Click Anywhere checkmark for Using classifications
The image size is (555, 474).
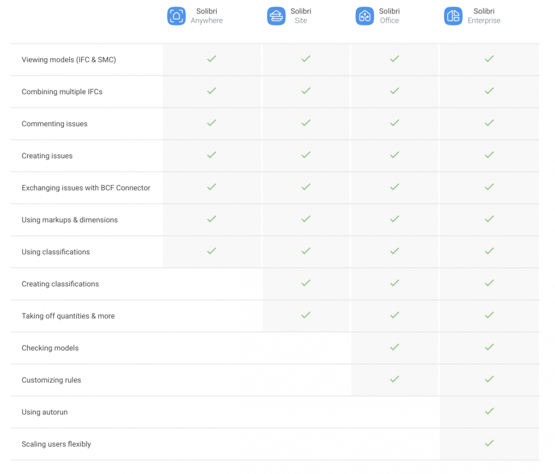click(212, 251)
